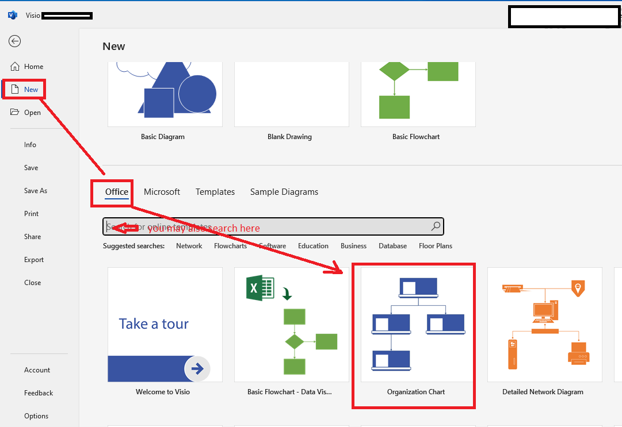Click the Detailed Network Diagram label
The image size is (622, 427).
coord(543,392)
